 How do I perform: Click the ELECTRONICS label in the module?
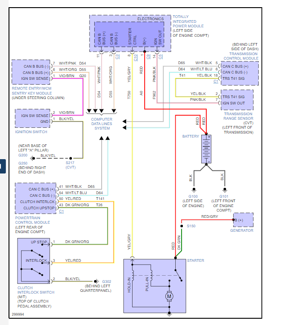coord(151,19)
